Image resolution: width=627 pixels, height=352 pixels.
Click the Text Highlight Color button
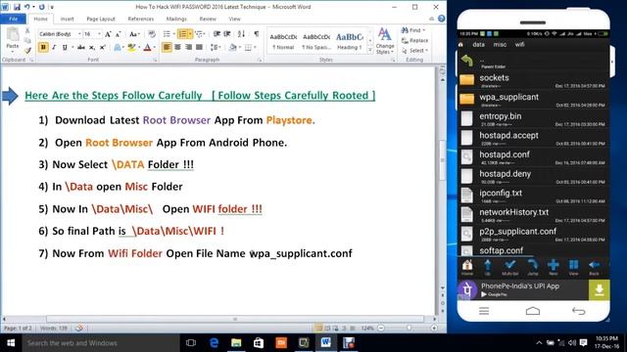(x=131, y=48)
